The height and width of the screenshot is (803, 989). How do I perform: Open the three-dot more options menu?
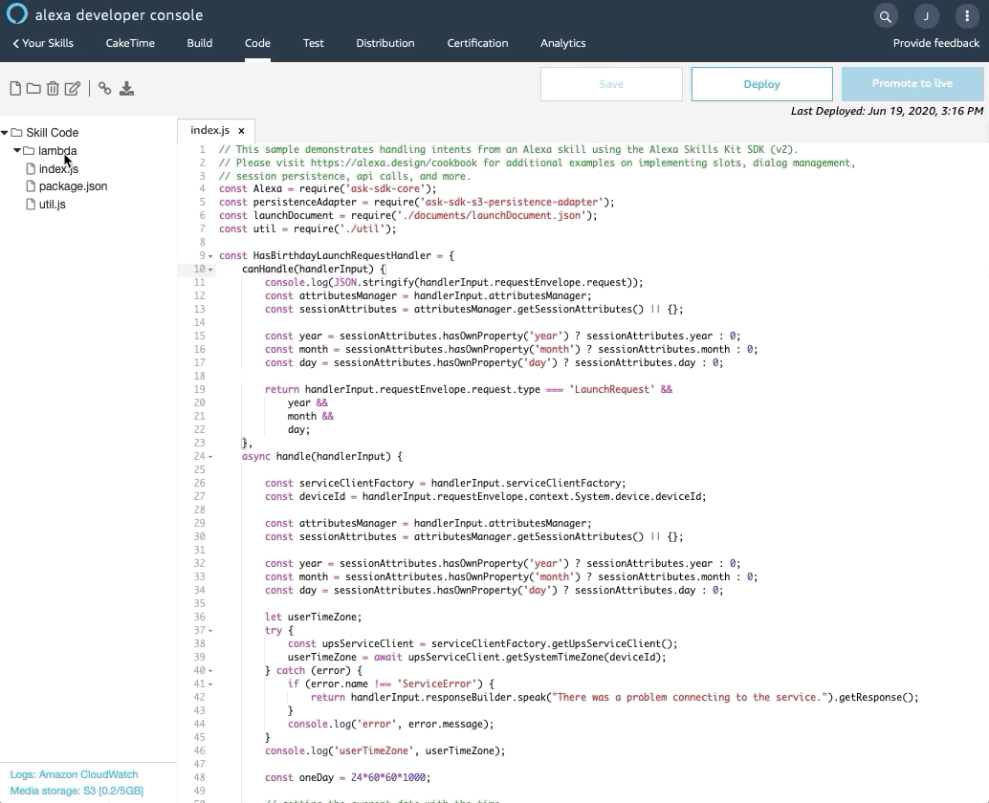[x=967, y=16]
